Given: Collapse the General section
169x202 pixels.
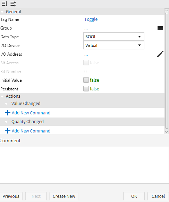Looking at the screenshot, I should point(2,12).
